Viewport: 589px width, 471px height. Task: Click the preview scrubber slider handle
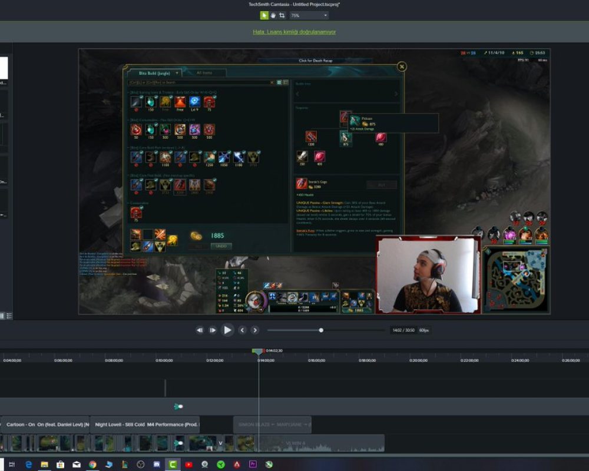(320, 330)
